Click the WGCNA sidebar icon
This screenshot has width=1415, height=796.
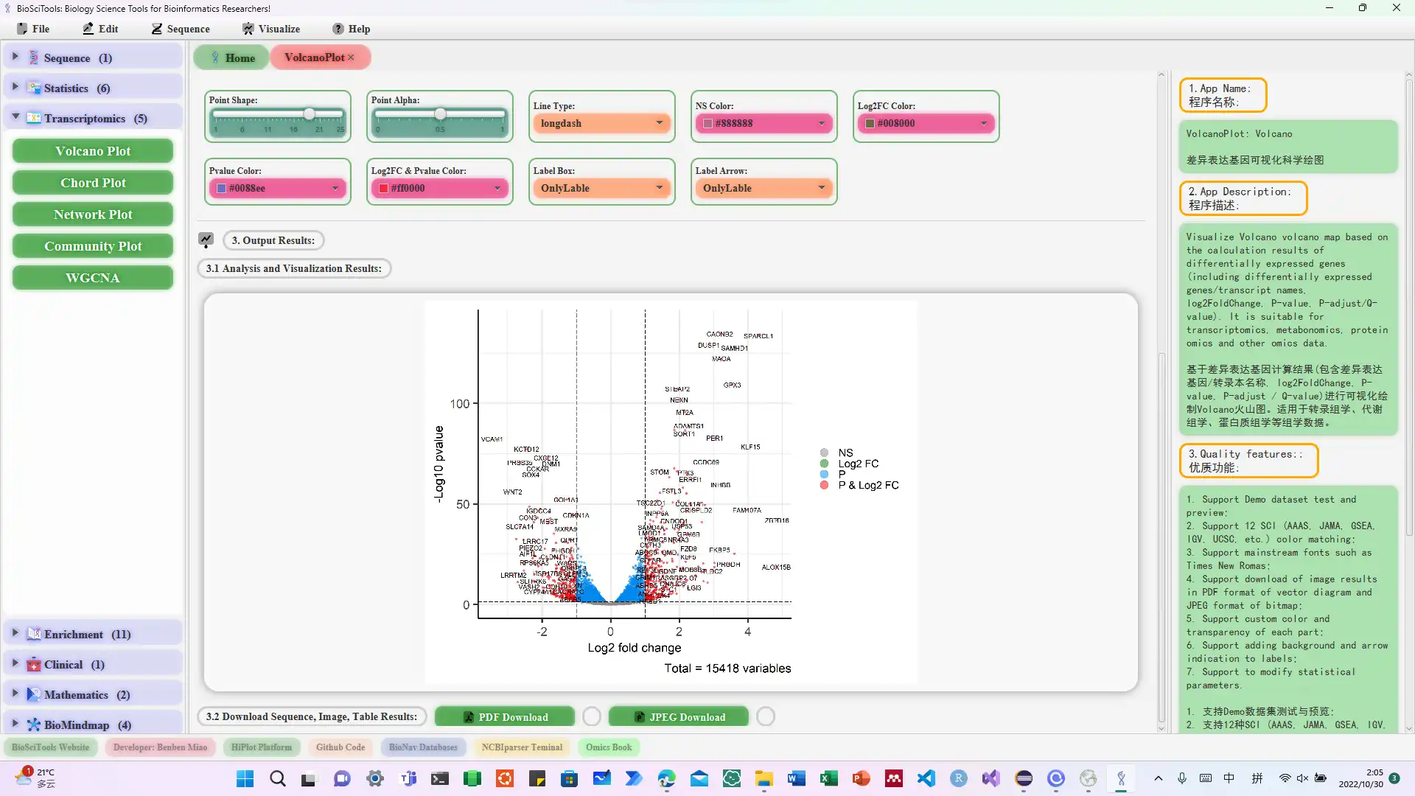(94, 278)
